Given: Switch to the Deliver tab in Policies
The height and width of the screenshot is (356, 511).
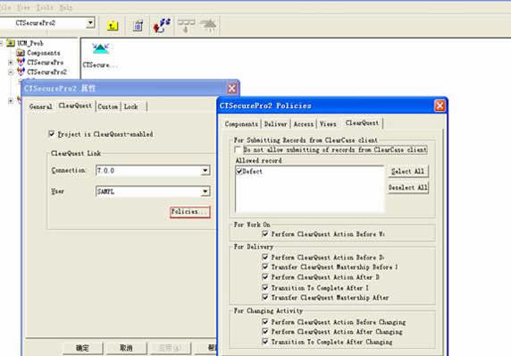Looking at the screenshot, I should coord(275,124).
